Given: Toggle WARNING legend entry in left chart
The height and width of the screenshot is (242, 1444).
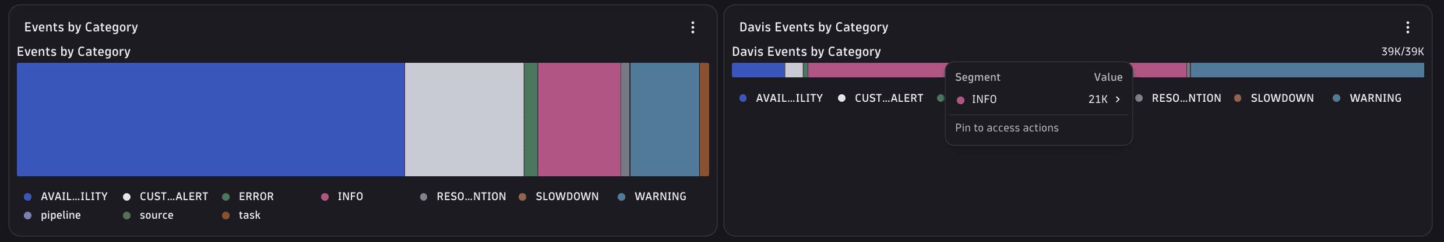Looking at the screenshot, I should coord(652,197).
